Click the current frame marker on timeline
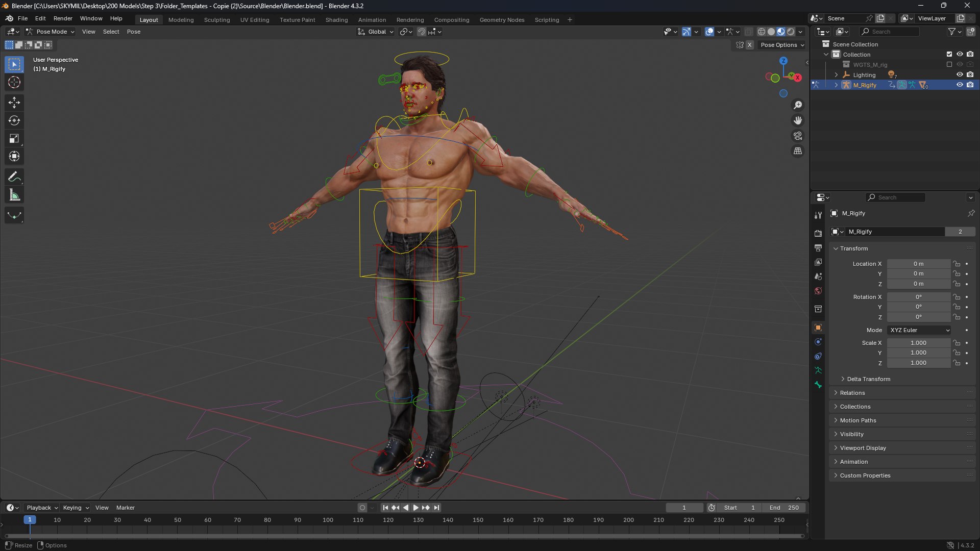Viewport: 980px width, 551px height. tap(30, 520)
